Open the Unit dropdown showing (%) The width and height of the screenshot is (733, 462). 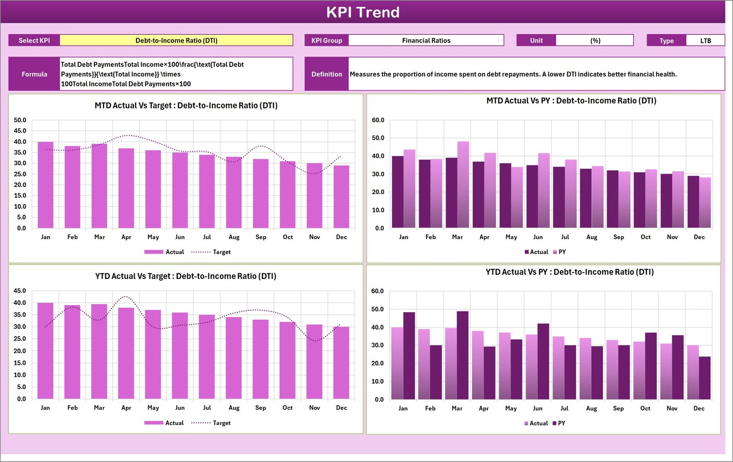(x=595, y=40)
